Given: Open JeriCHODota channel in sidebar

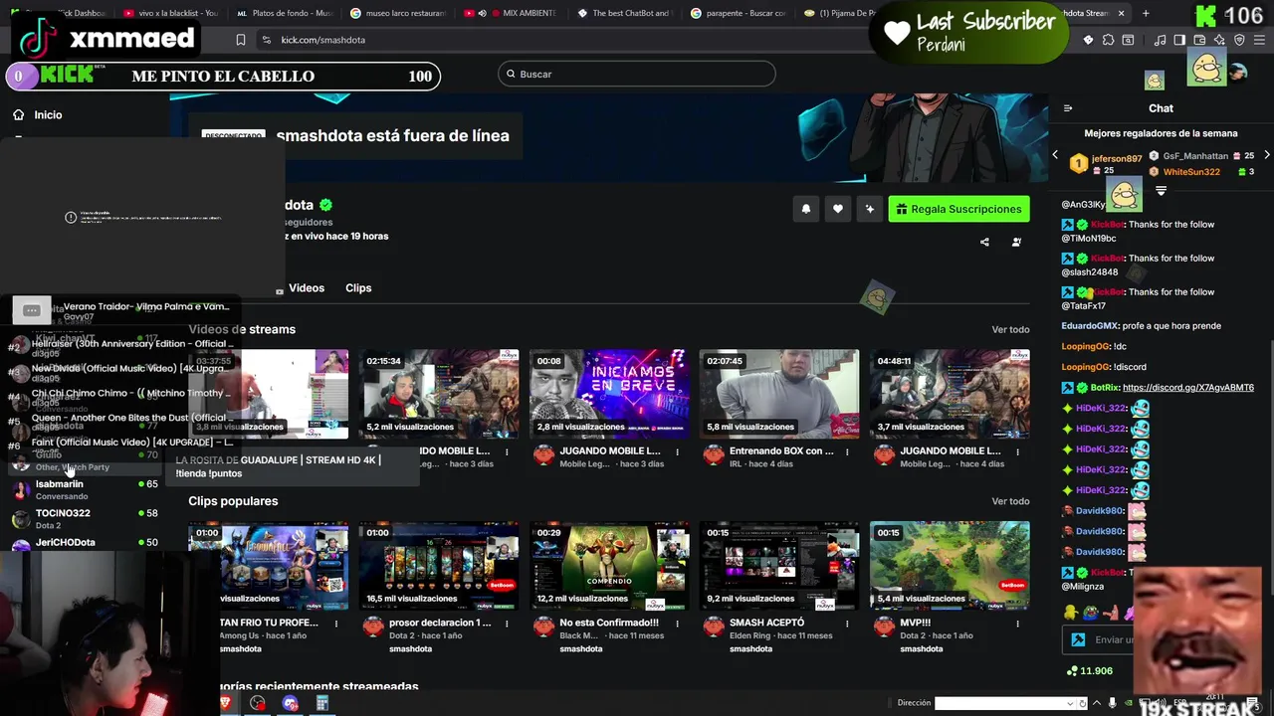Looking at the screenshot, I should 85,543.
